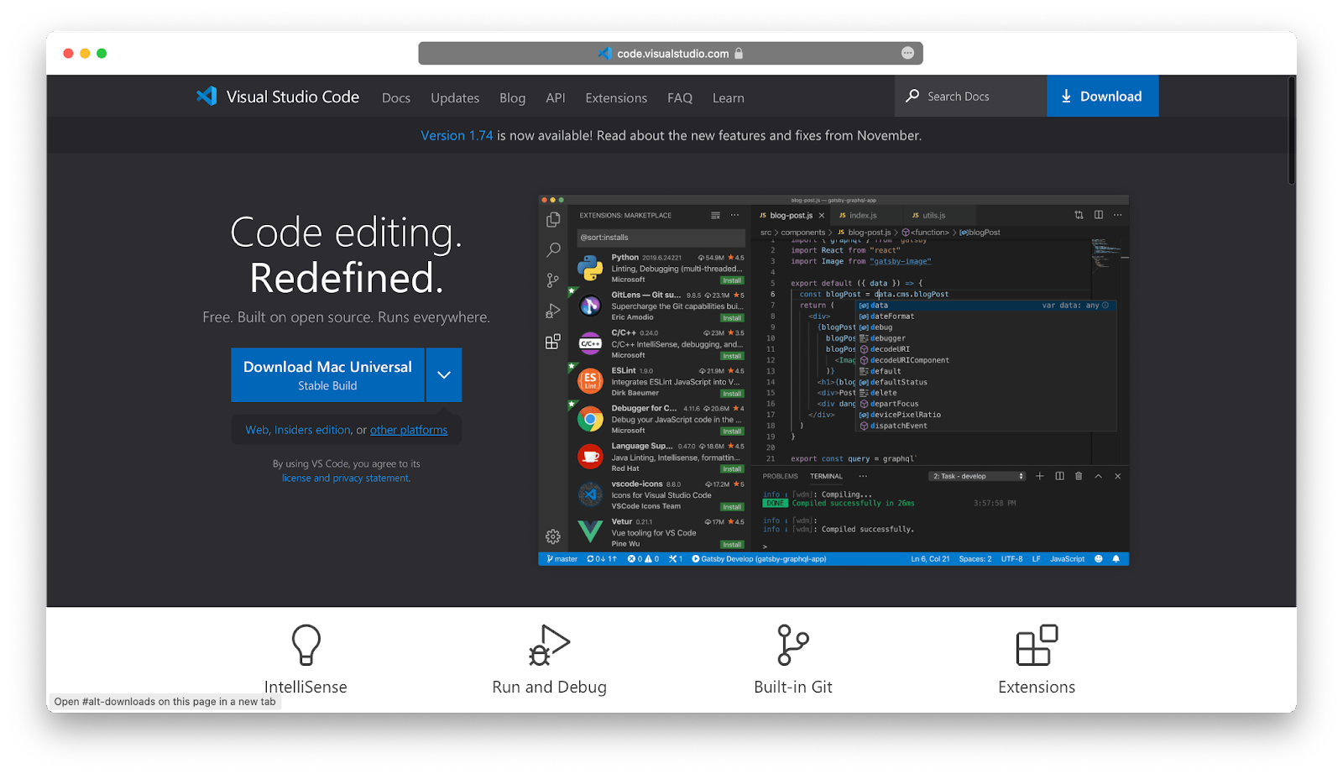The image size is (1343, 774).
Task: Click the search magnifier icon
Action: pos(912,96)
